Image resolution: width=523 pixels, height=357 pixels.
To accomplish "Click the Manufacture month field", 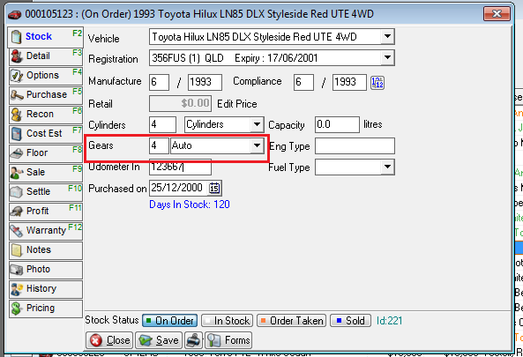I will pyautogui.click(x=159, y=82).
